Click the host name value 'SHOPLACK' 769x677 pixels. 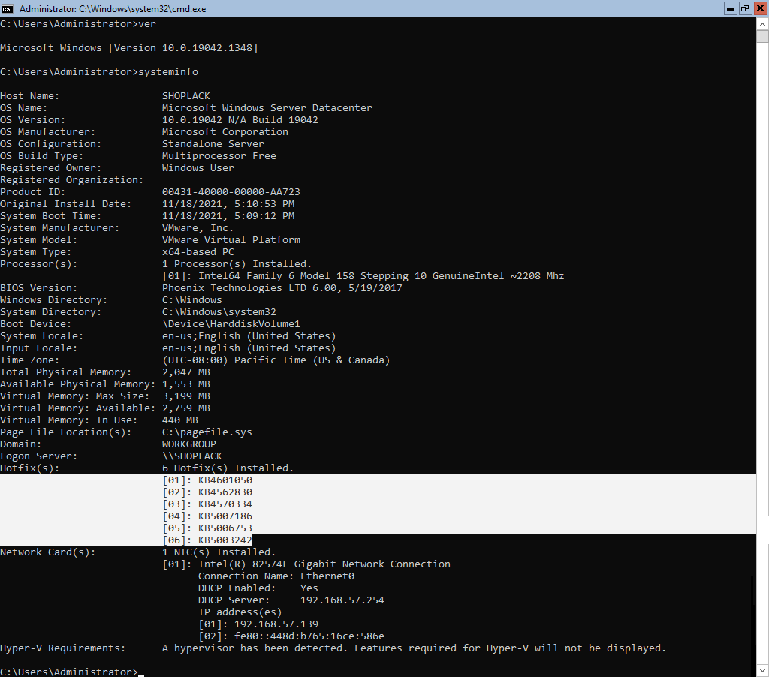[186, 96]
